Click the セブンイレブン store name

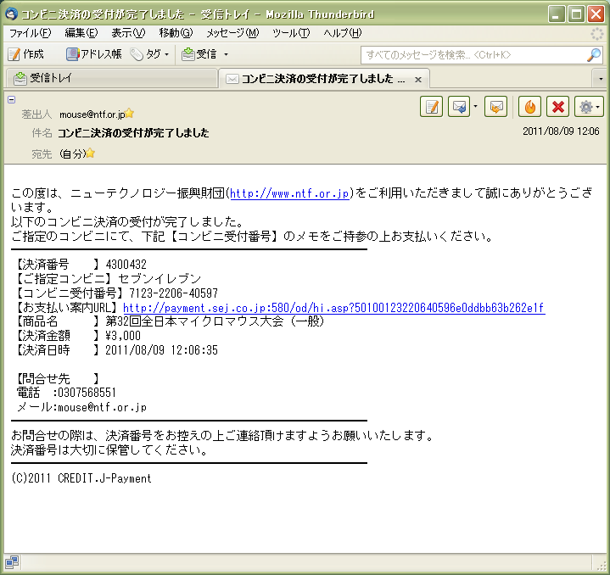tap(159, 279)
